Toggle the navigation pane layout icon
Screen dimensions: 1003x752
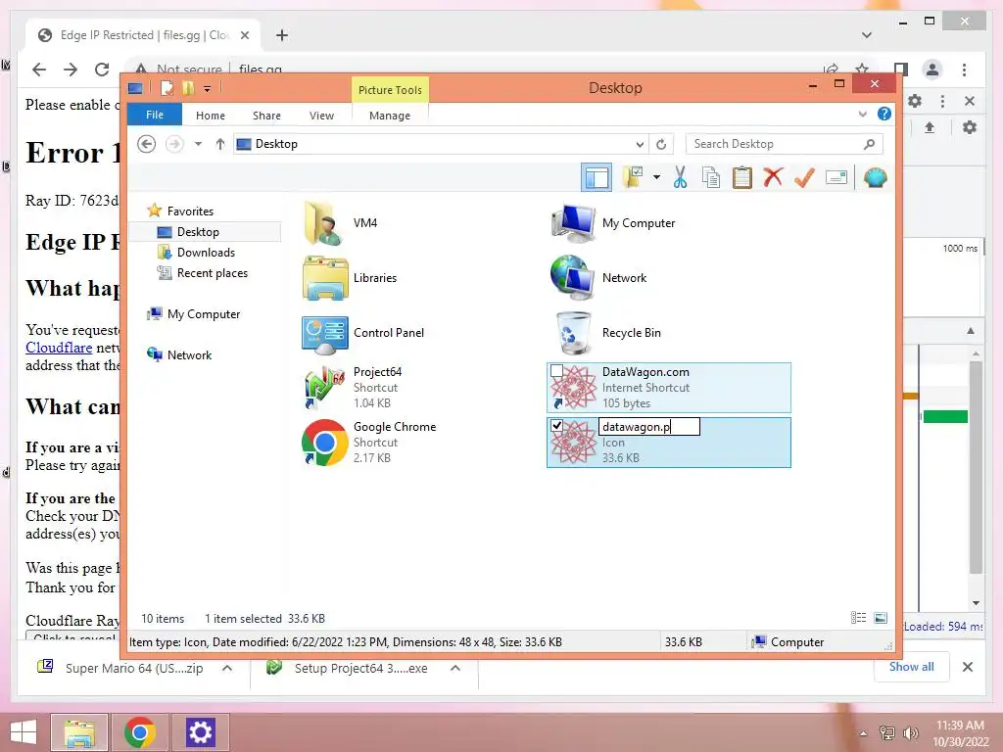tap(597, 177)
